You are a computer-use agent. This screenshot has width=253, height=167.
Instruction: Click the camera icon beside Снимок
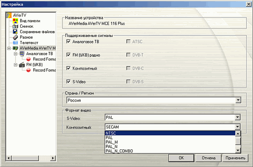(x=15, y=26)
